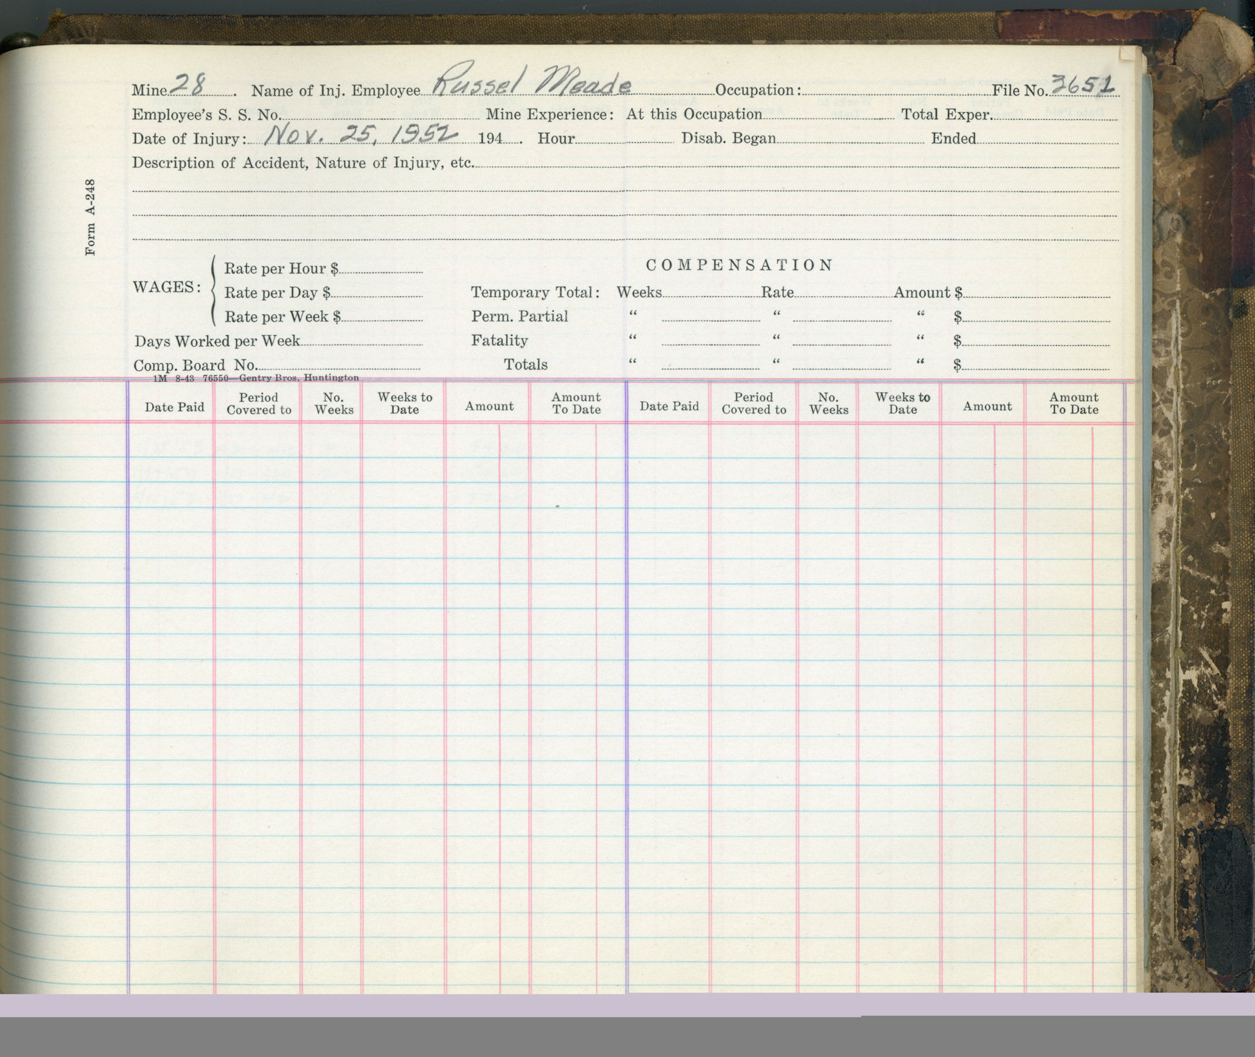Image resolution: width=1255 pixels, height=1057 pixels.
Task: Click the leftmost Date Paid column header
Action: click(x=174, y=407)
